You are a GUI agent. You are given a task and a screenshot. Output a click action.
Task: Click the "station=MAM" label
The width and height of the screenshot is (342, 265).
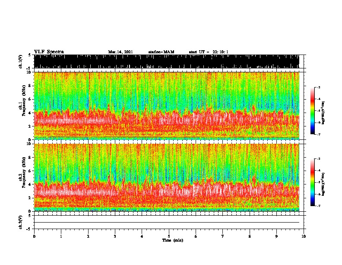161,52
